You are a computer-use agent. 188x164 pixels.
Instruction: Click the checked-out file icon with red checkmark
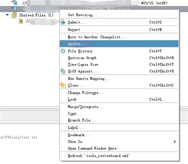coord(15,2)
